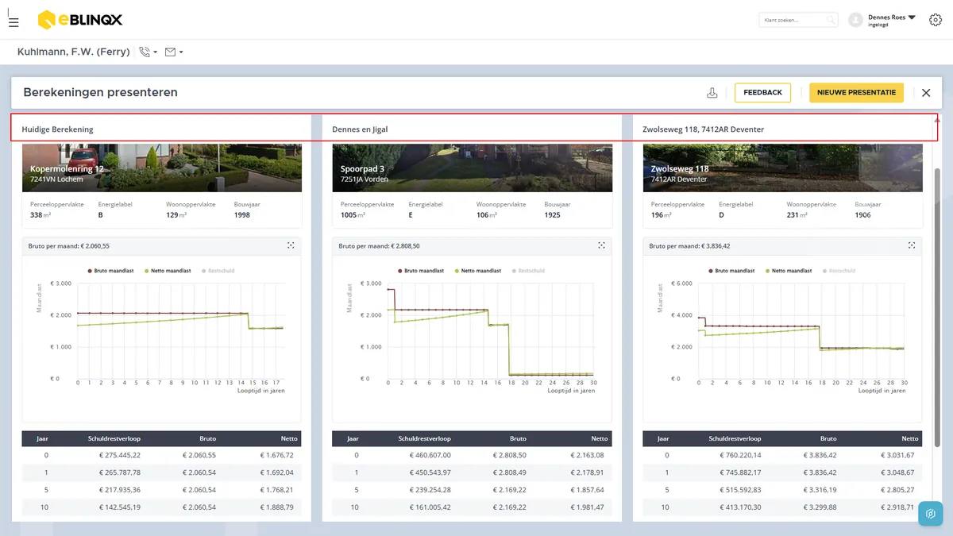Open the Zwolseweg 118 property photo

[x=782, y=168]
